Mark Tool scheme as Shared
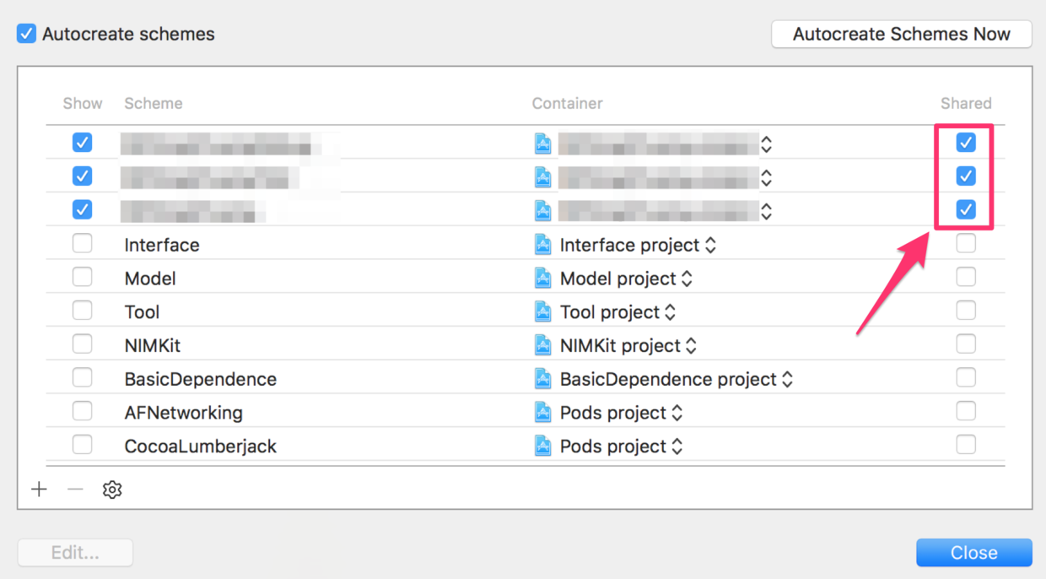 coord(966,311)
